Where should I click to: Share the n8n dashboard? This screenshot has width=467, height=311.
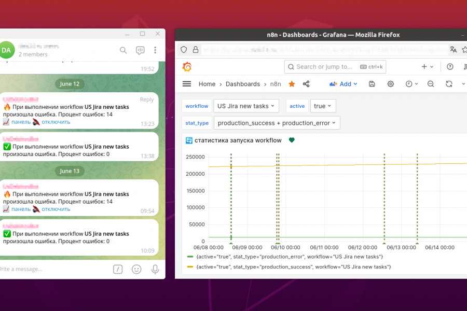pos(306,84)
